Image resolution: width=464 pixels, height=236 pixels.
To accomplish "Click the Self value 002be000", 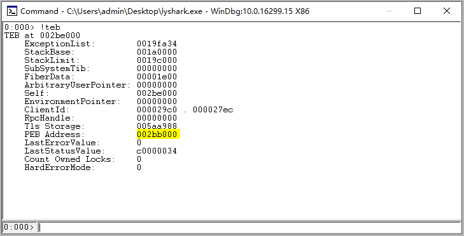I will click(x=157, y=93).
